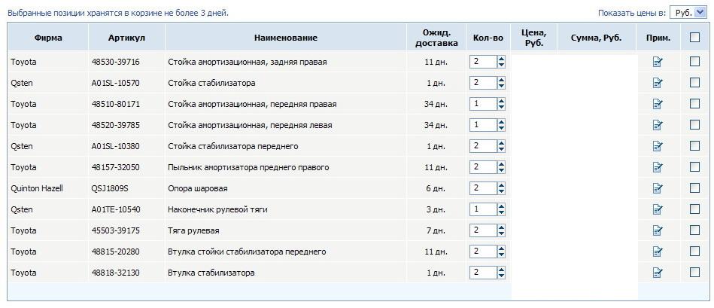
Task: Check the box for Опора шаровая row
Action: (694, 188)
